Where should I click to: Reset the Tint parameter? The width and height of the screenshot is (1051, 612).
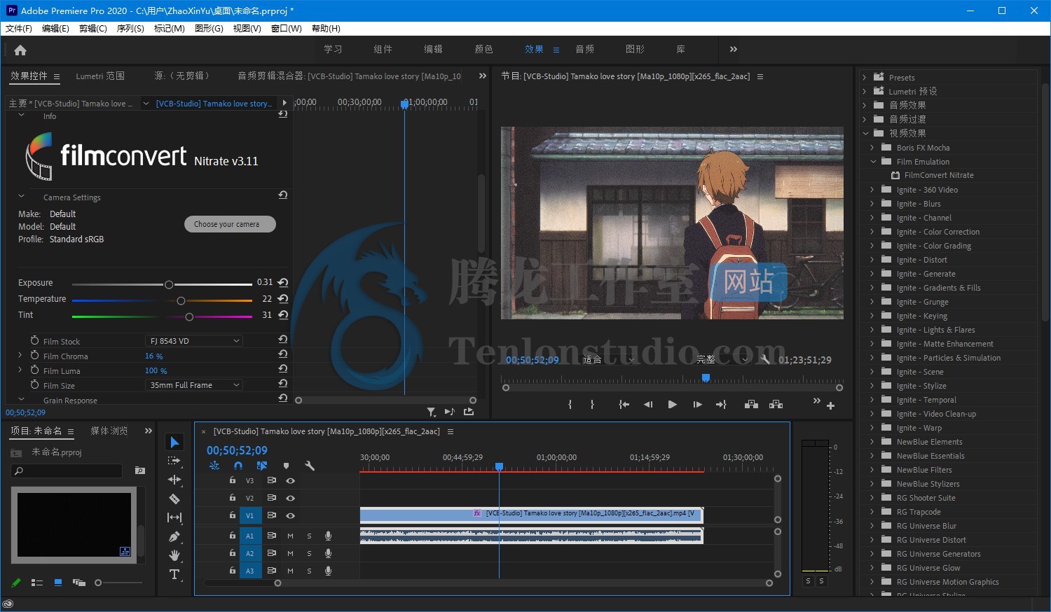point(283,314)
